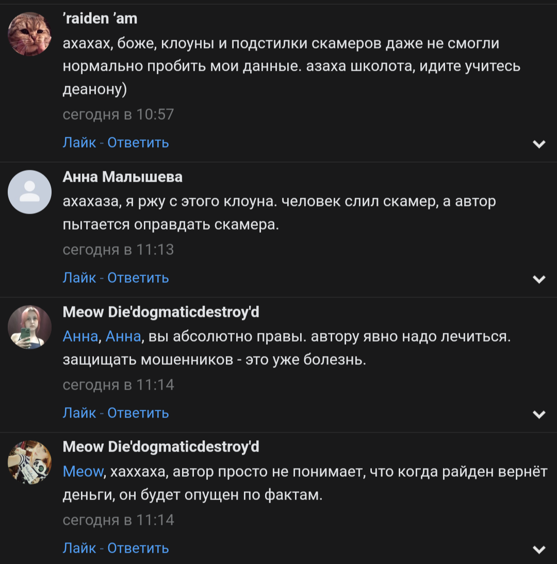
Task: Open chevron menu on the last comment
Action: click(539, 550)
